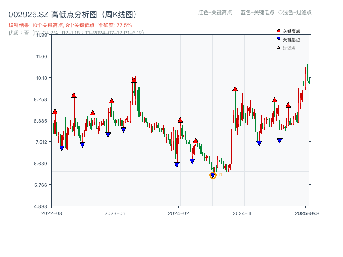Toggle the 关键高点 legend entry text

(292, 31)
